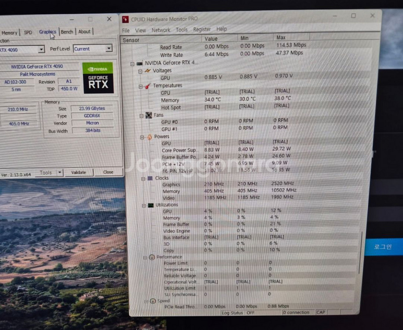The height and width of the screenshot is (330, 403).
Task: Click the blue 로그인 login button
Action: click(x=382, y=247)
